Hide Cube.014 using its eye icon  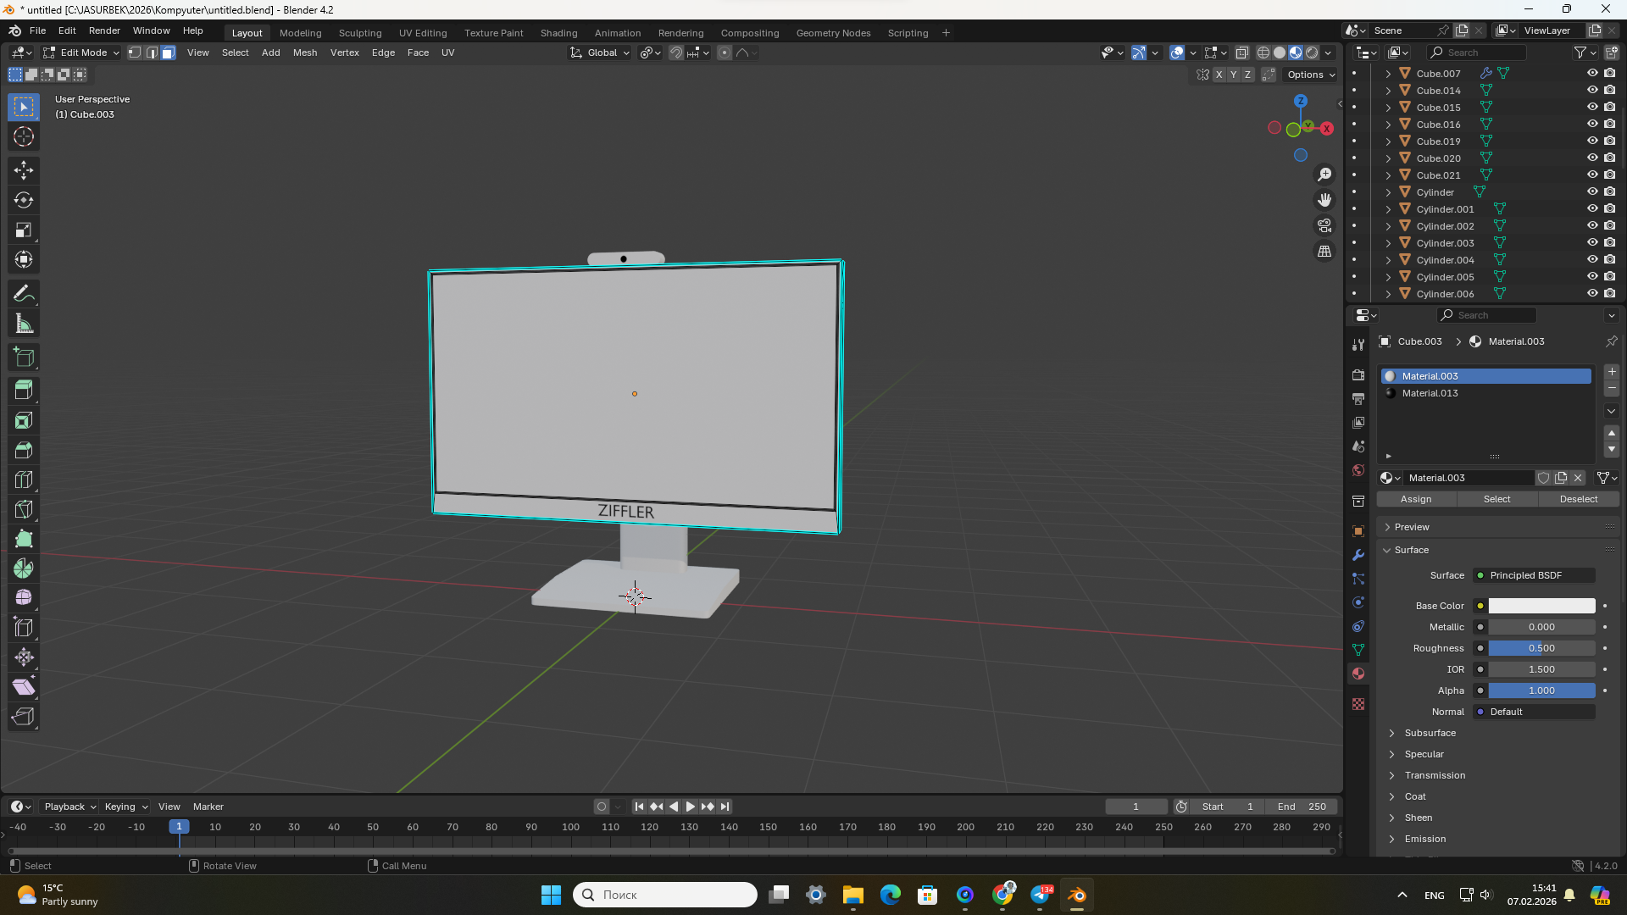(x=1592, y=91)
